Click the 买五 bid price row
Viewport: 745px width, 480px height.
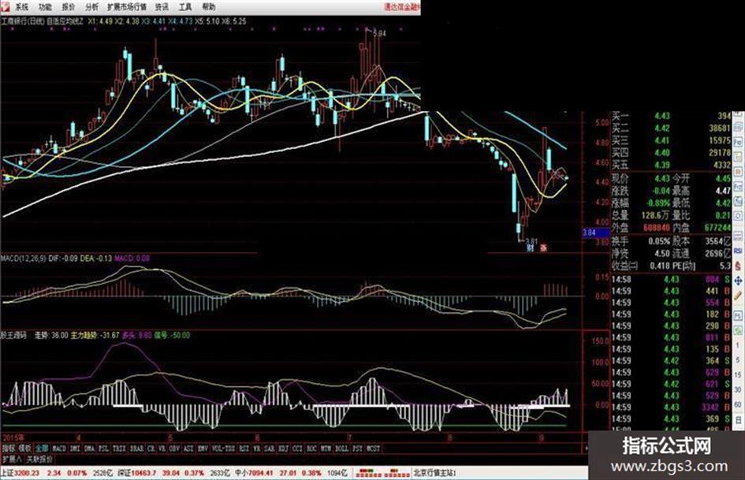pyautogui.click(x=672, y=165)
